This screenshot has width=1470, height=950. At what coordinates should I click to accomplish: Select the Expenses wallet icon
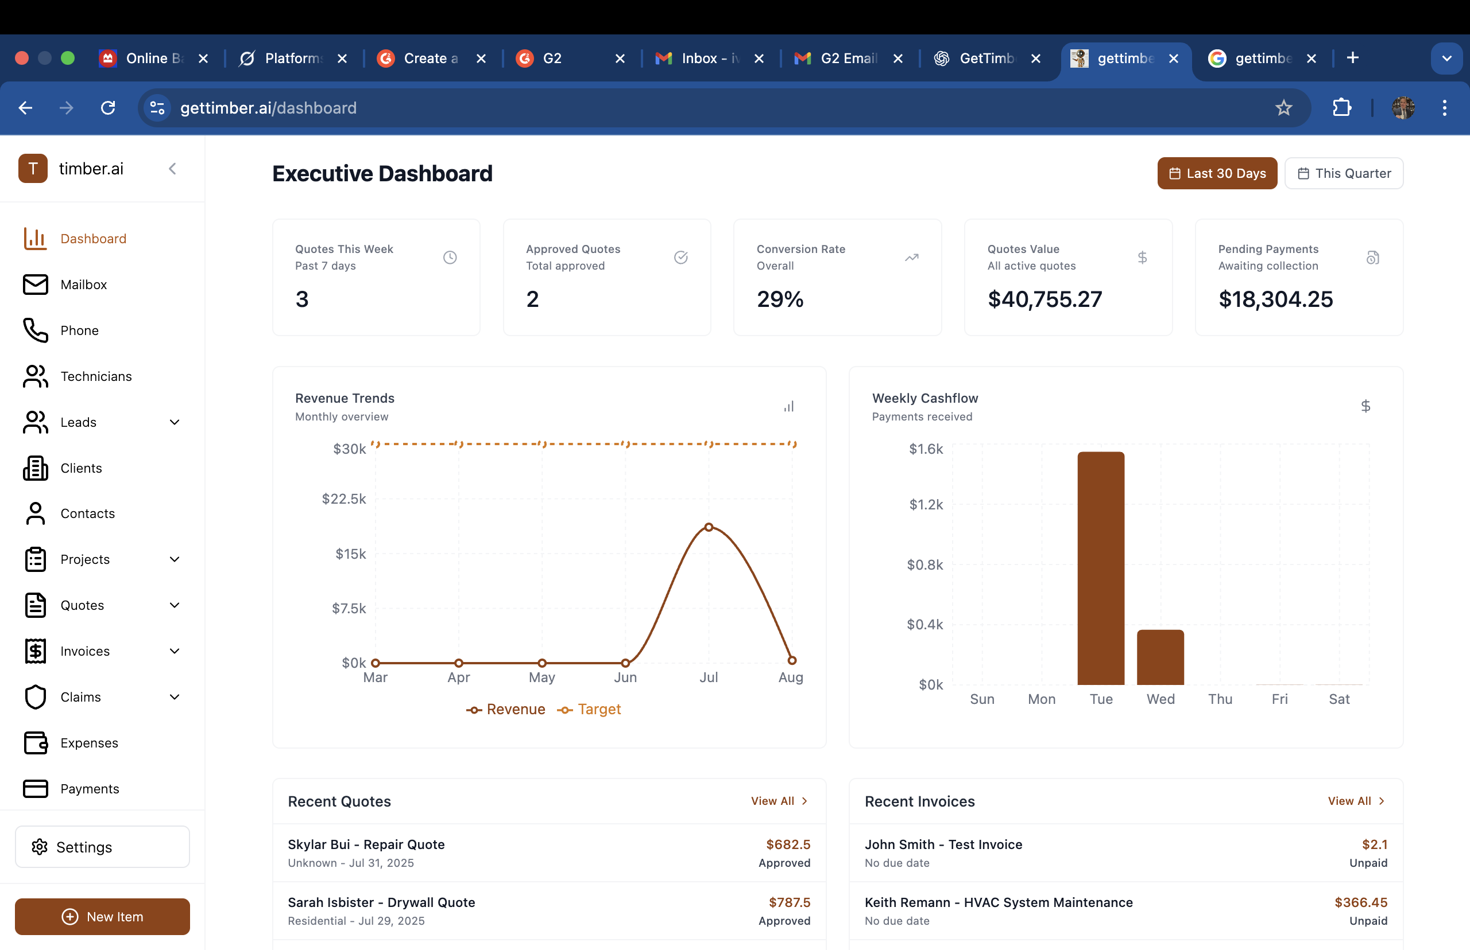click(x=35, y=743)
